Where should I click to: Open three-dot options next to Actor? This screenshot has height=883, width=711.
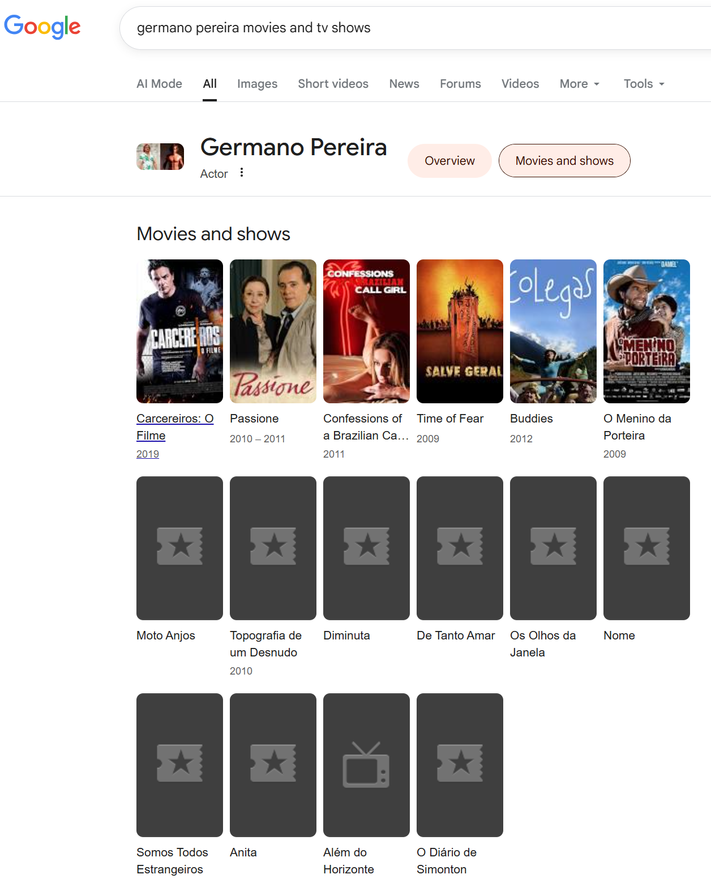coord(242,172)
